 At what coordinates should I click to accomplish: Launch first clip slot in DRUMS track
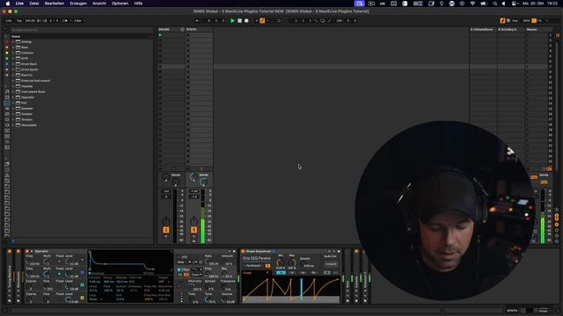pos(160,35)
